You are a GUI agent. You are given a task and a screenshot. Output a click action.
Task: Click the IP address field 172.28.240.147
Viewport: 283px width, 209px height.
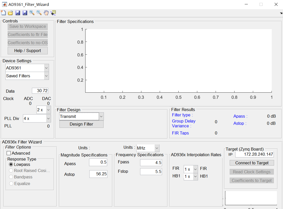(x=254, y=154)
